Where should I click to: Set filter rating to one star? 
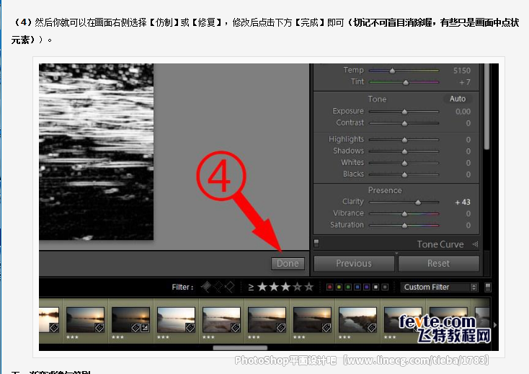click(262, 287)
